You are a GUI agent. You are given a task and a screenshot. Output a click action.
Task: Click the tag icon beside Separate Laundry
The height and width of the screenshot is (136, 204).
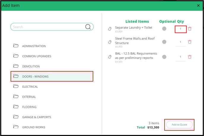pos(110,29)
